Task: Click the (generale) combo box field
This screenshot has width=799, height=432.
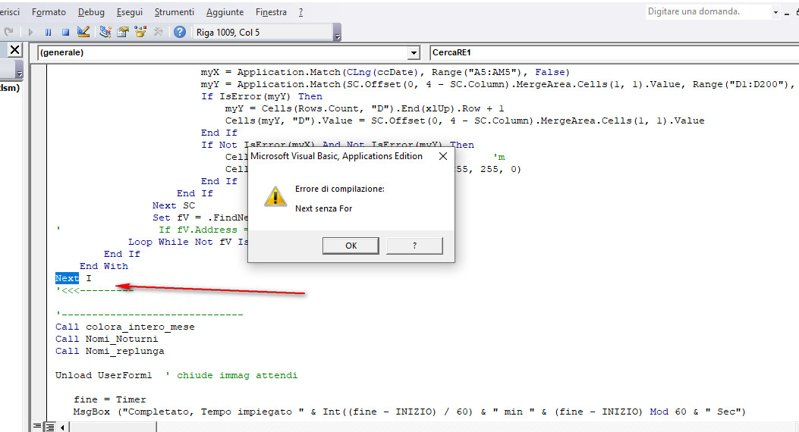Action: click(x=228, y=52)
